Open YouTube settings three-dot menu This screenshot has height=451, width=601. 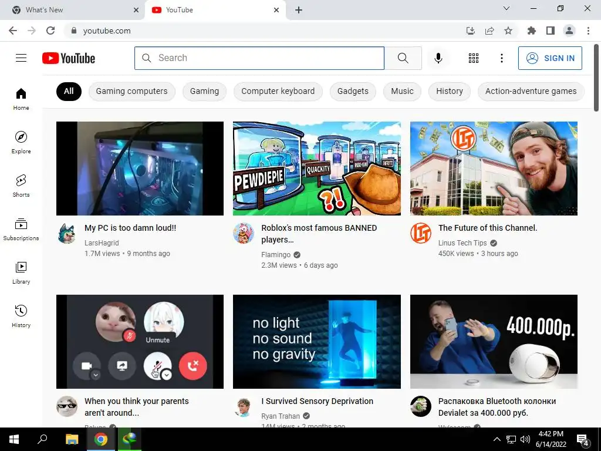pyautogui.click(x=501, y=58)
